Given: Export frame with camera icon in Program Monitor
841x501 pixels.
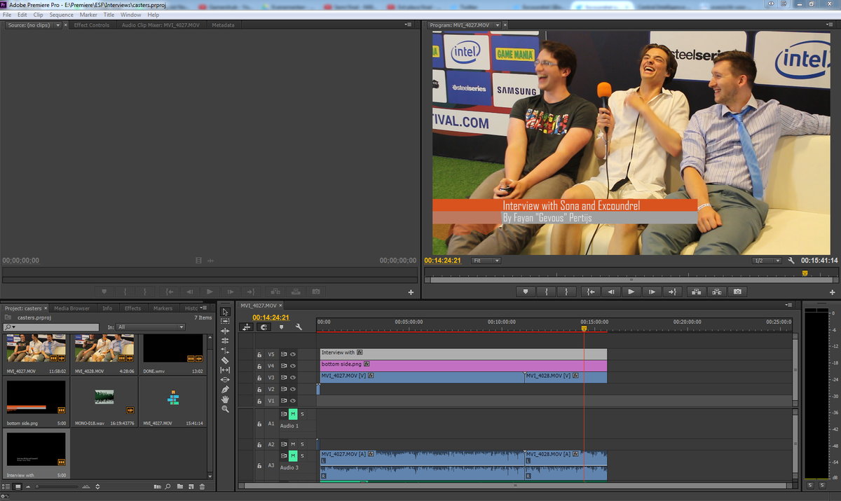Looking at the screenshot, I should 737,291.
